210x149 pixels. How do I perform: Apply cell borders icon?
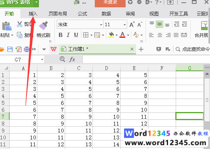point(86,35)
